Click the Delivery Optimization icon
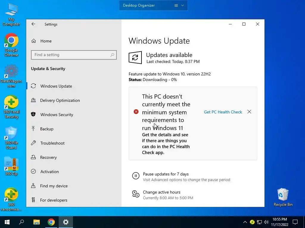This screenshot has width=305, height=228. tap(33, 100)
